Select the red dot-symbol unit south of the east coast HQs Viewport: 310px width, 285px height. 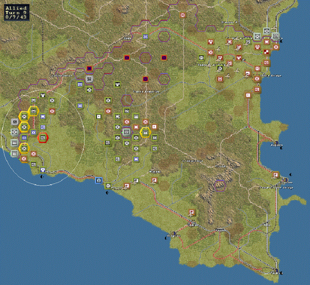tap(248, 95)
